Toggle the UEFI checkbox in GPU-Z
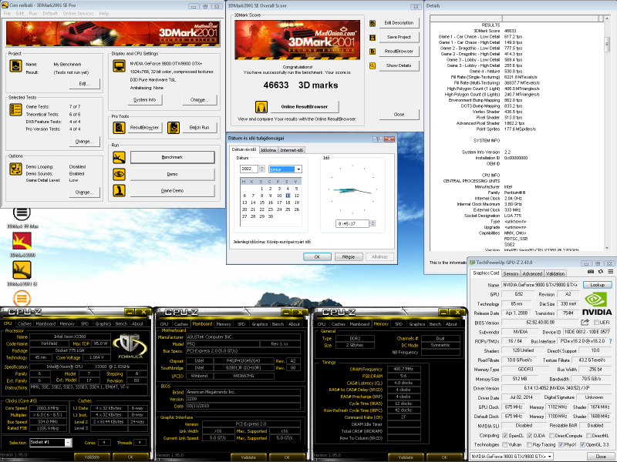 click(x=596, y=323)
